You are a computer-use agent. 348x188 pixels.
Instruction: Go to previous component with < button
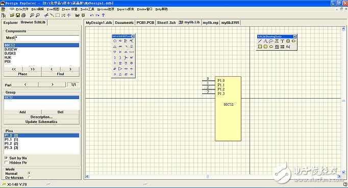[x=51, y=69]
